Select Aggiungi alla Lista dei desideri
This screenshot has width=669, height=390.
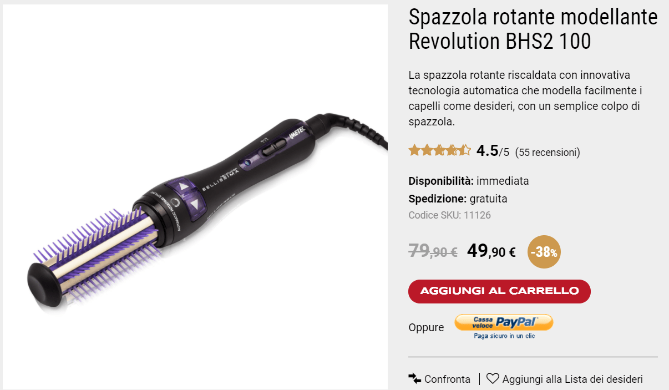coord(572,379)
